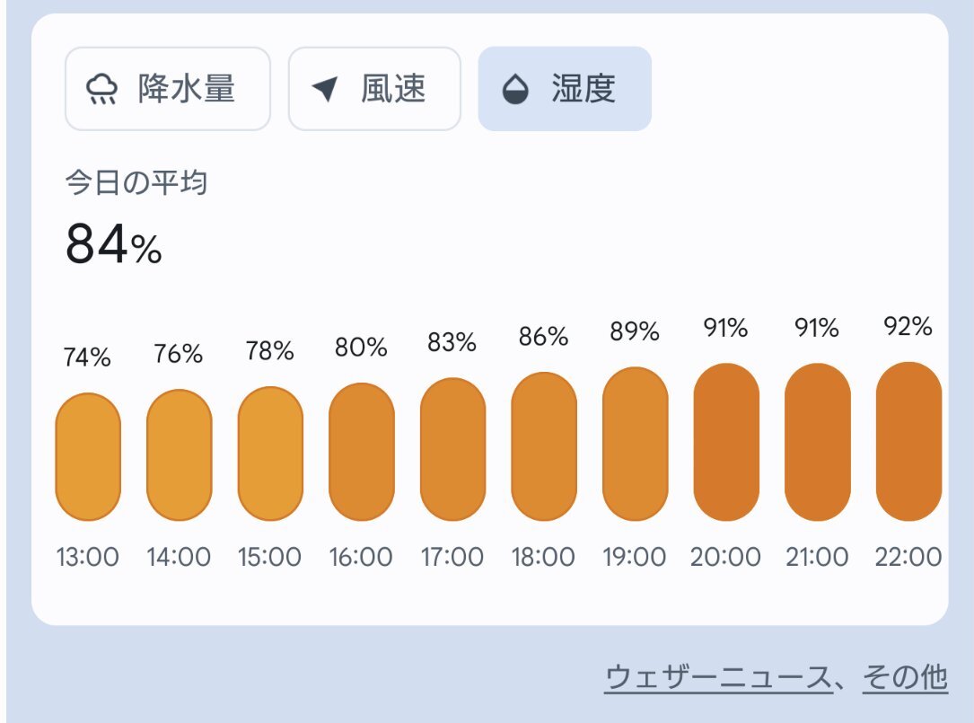Click the 13:00 humidity bar

pyautogui.click(x=88, y=457)
